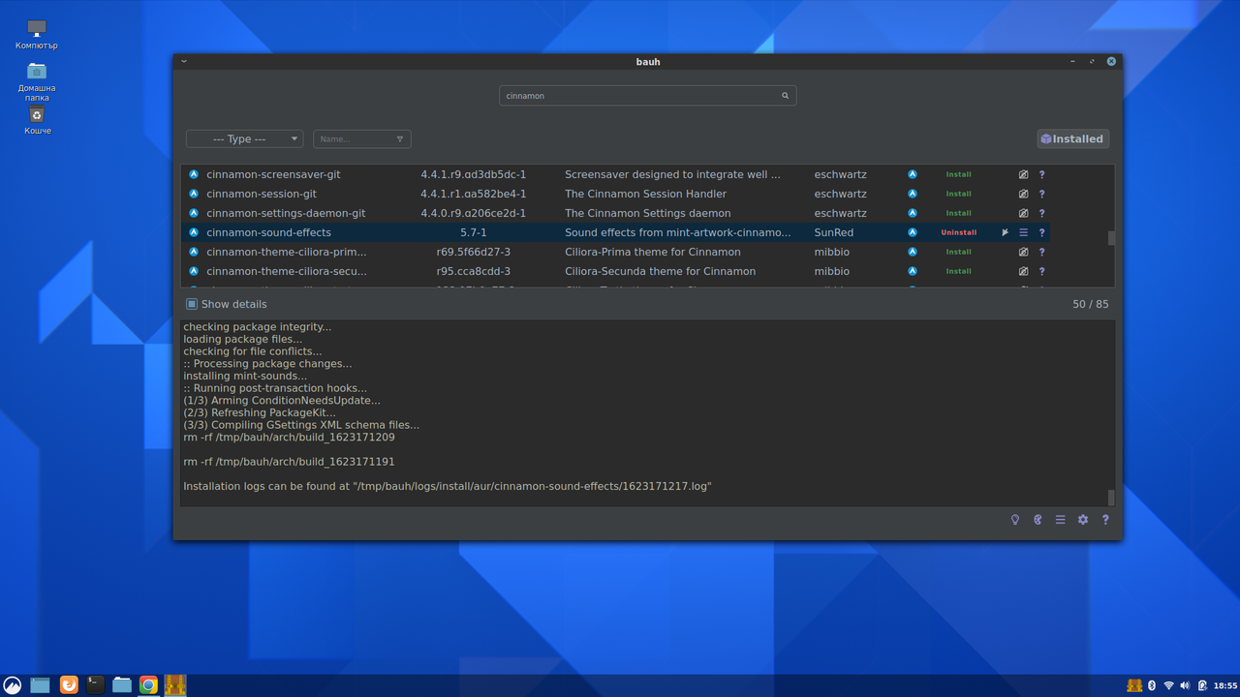Install cinnamon-settings-daemon-git
The height and width of the screenshot is (697, 1240).
[958, 213]
